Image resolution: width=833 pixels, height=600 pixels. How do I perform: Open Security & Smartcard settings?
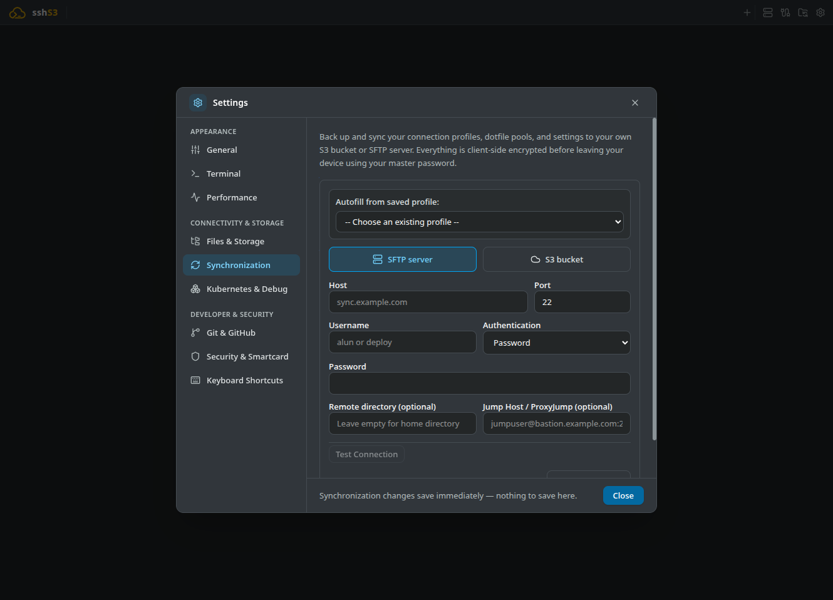(241, 356)
